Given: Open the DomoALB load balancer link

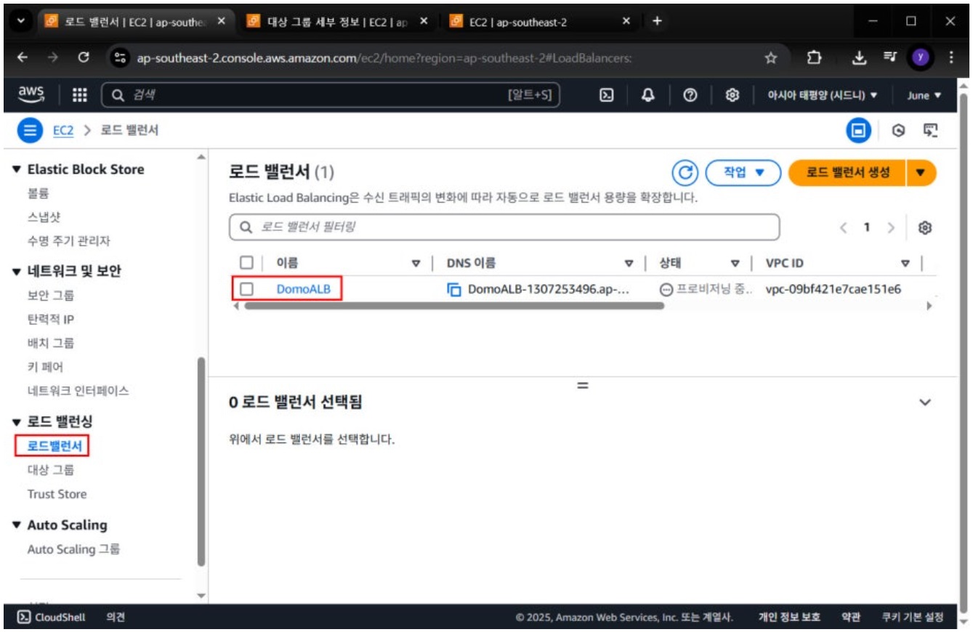Looking at the screenshot, I should [304, 289].
